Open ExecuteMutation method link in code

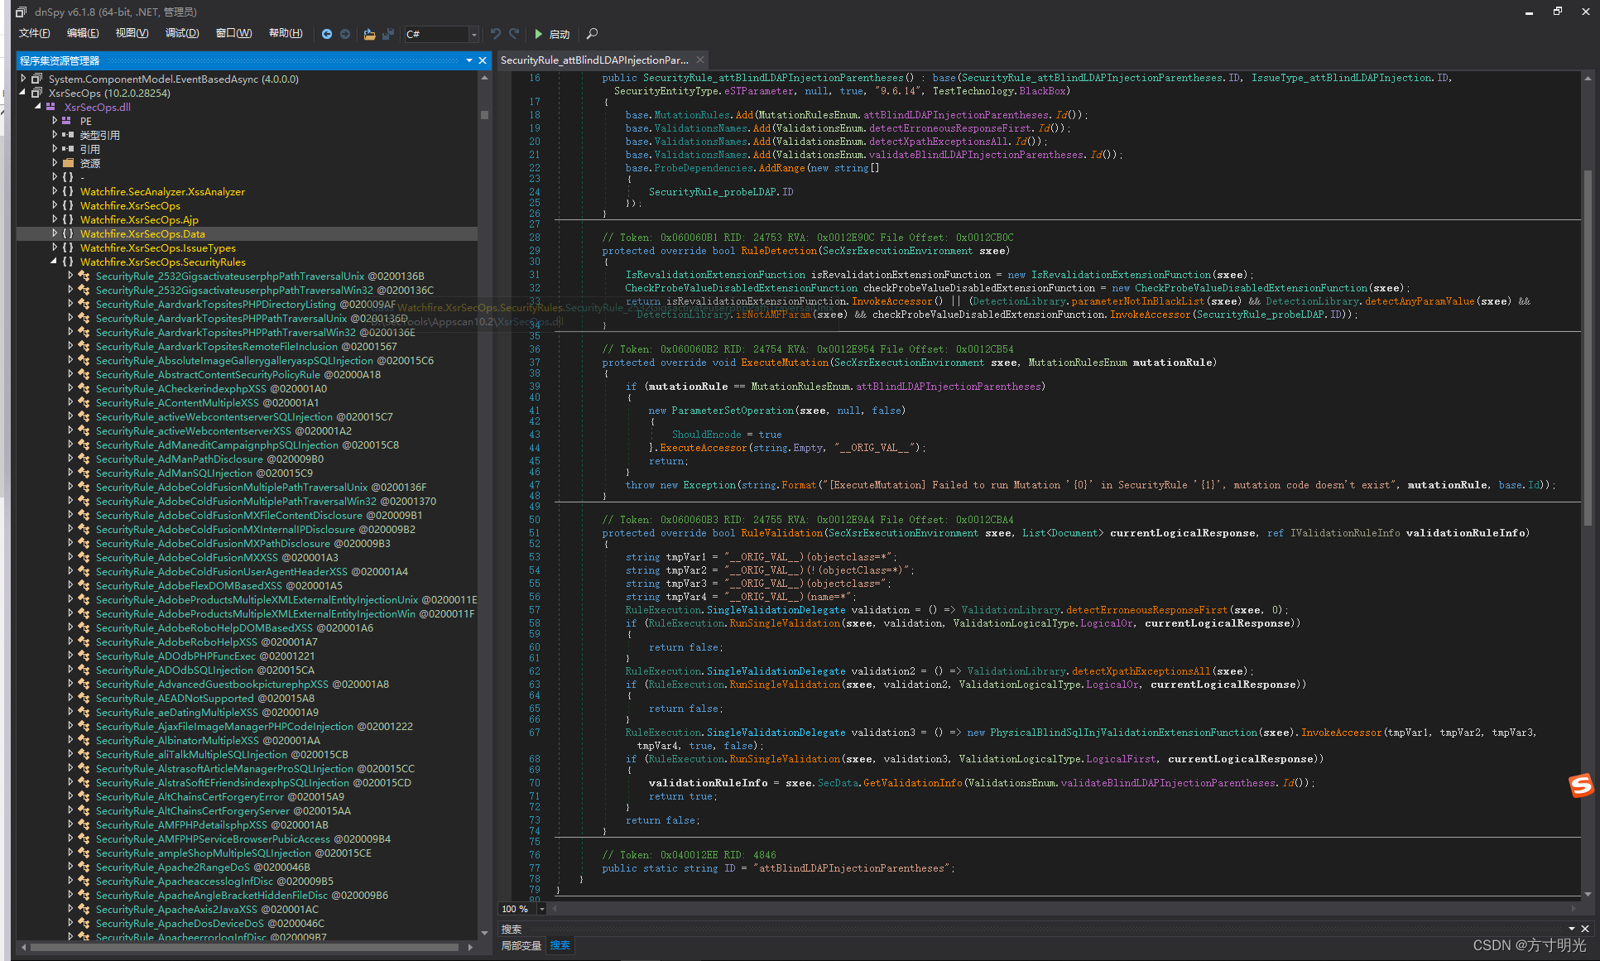pos(785,363)
